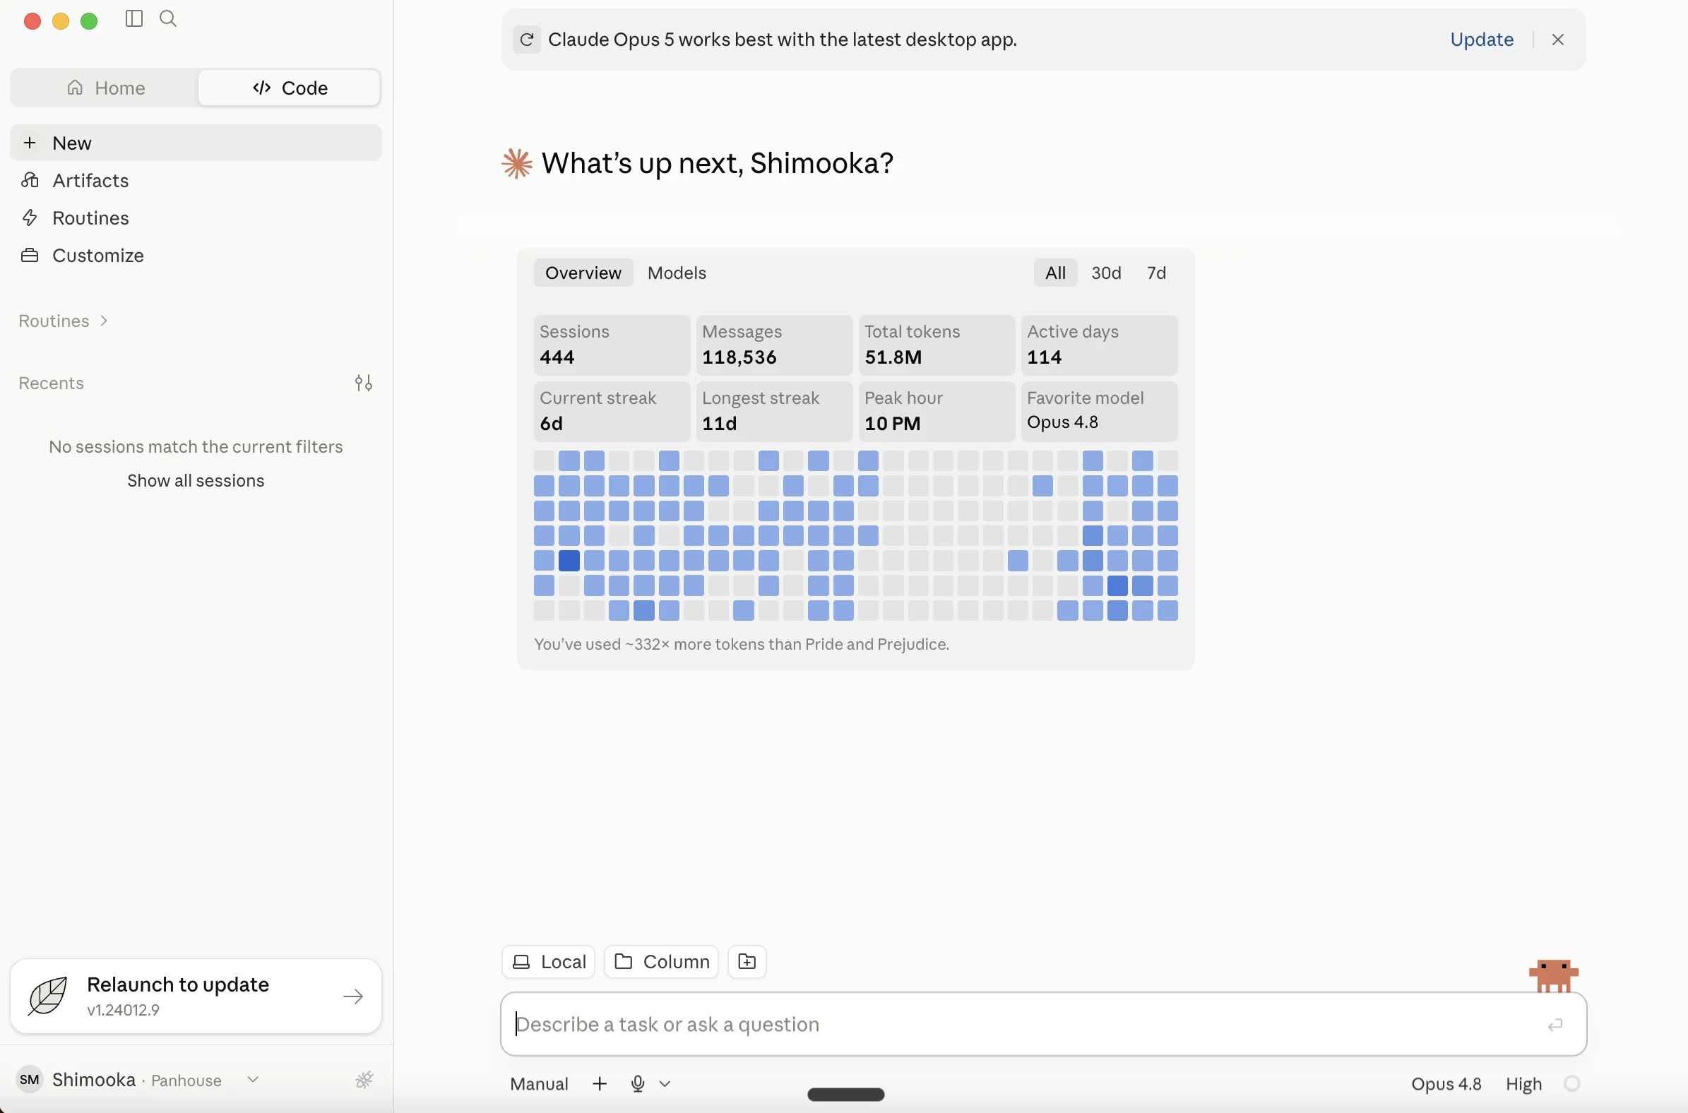Open the Shimooka account menu chevron
Screen dimensions: 1688x1113
253,1080
